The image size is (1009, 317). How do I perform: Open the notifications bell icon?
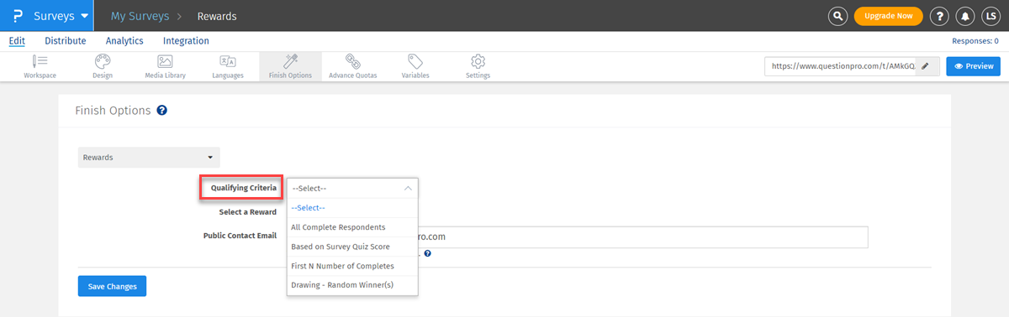click(965, 16)
